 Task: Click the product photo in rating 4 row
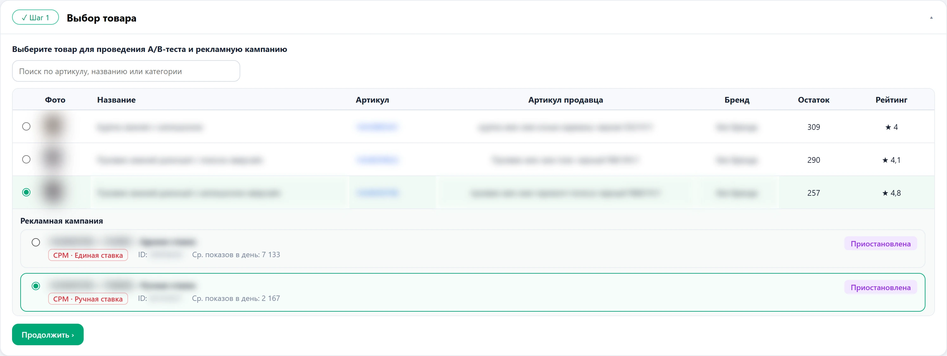(54, 126)
